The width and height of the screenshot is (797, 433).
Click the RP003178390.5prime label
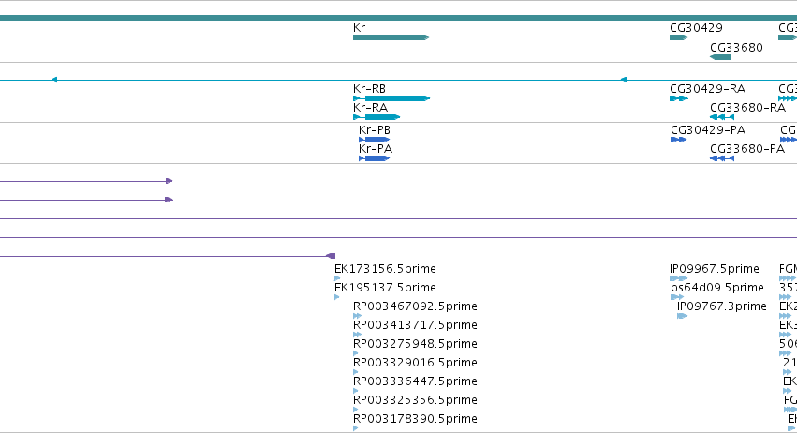click(x=415, y=419)
